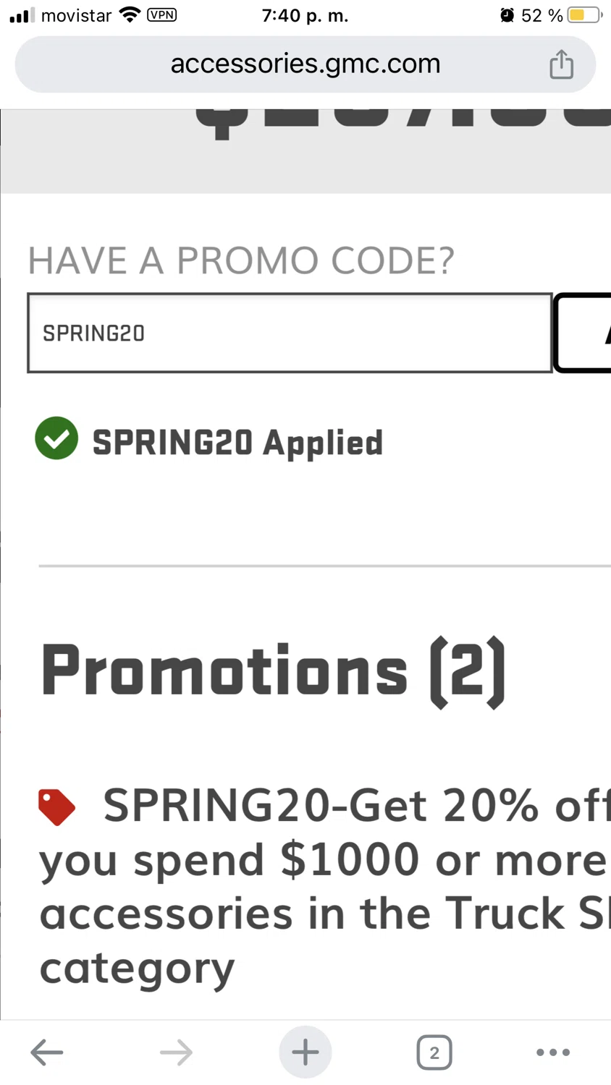
Task: Tap the red promotion tag icon
Action: pos(56,807)
